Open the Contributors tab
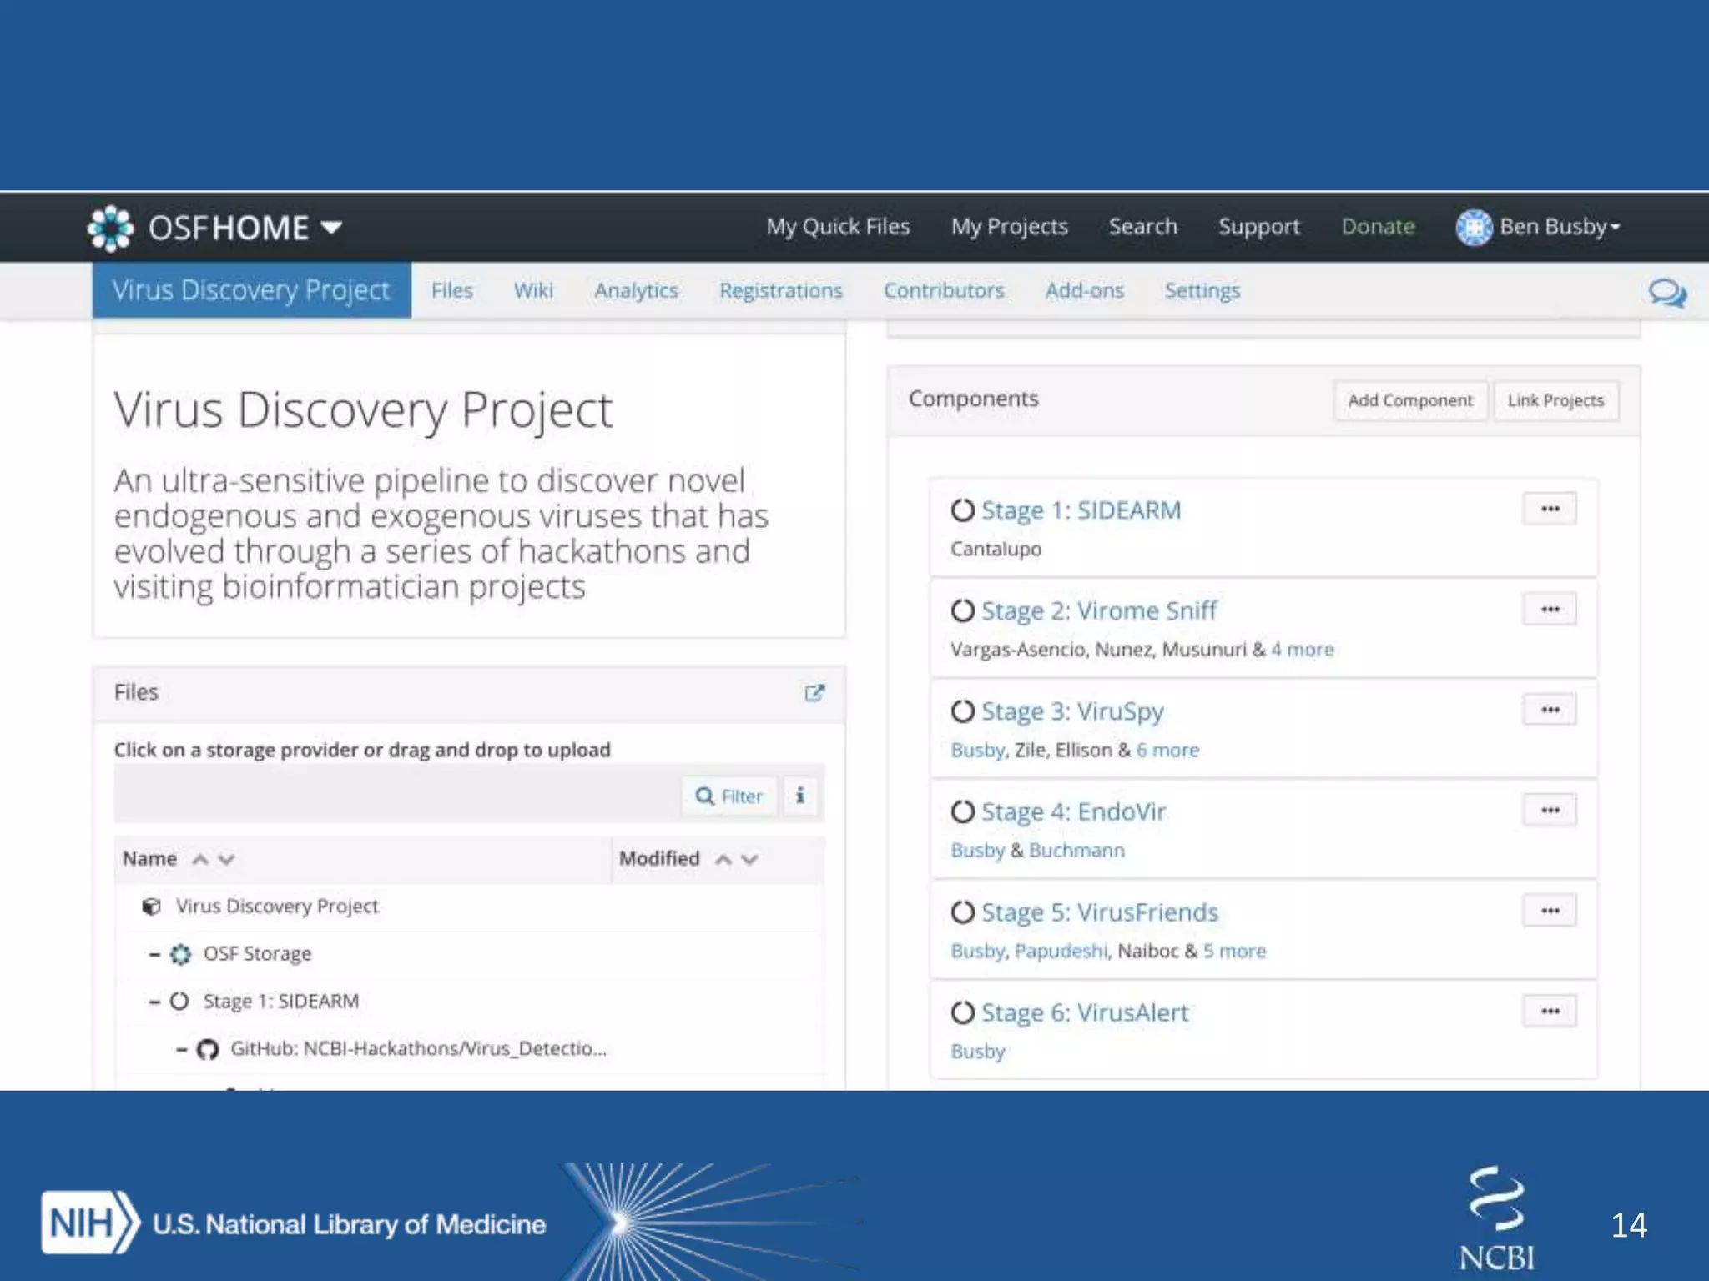Image resolution: width=1709 pixels, height=1281 pixels. pos(944,291)
